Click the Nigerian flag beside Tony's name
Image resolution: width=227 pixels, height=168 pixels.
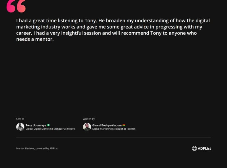tap(48, 125)
